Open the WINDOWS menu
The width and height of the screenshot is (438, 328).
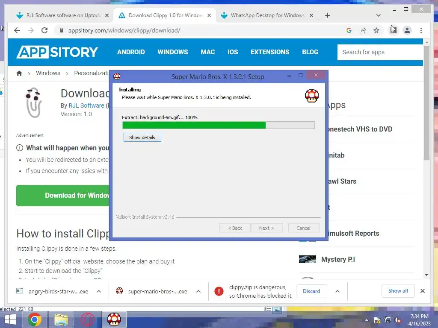click(173, 52)
